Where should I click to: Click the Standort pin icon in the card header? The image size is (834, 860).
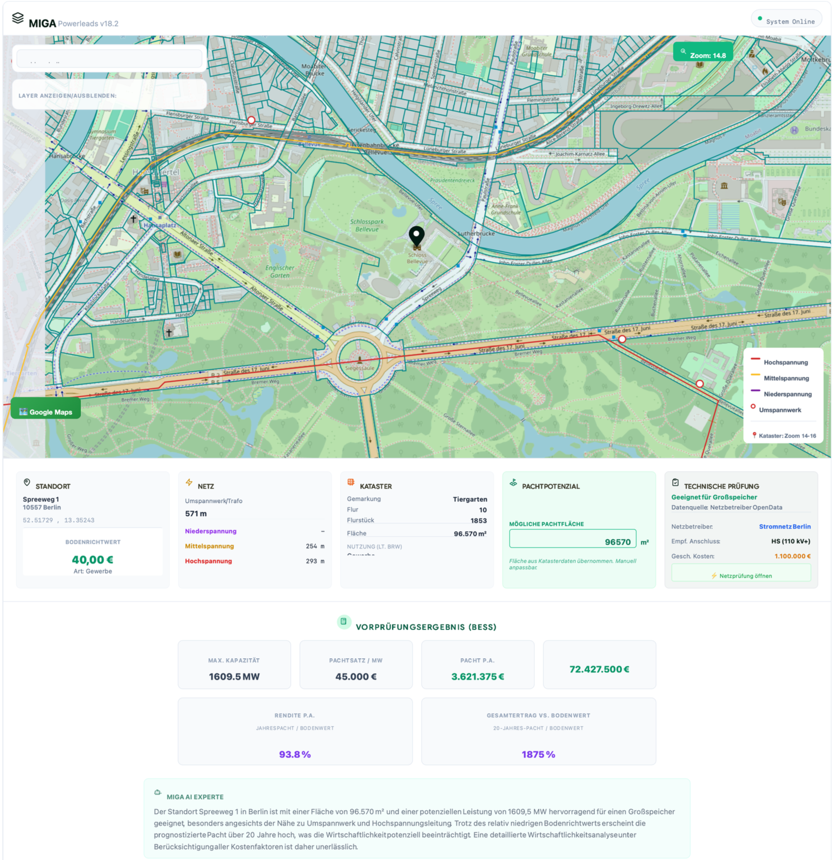click(x=27, y=483)
